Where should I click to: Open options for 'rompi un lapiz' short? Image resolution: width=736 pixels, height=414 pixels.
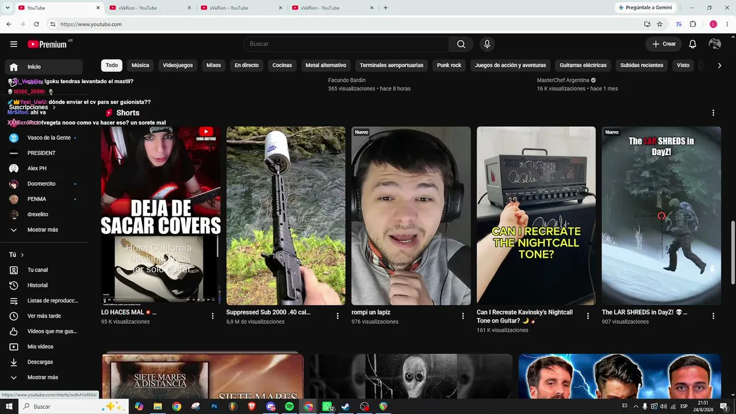pos(463,316)
